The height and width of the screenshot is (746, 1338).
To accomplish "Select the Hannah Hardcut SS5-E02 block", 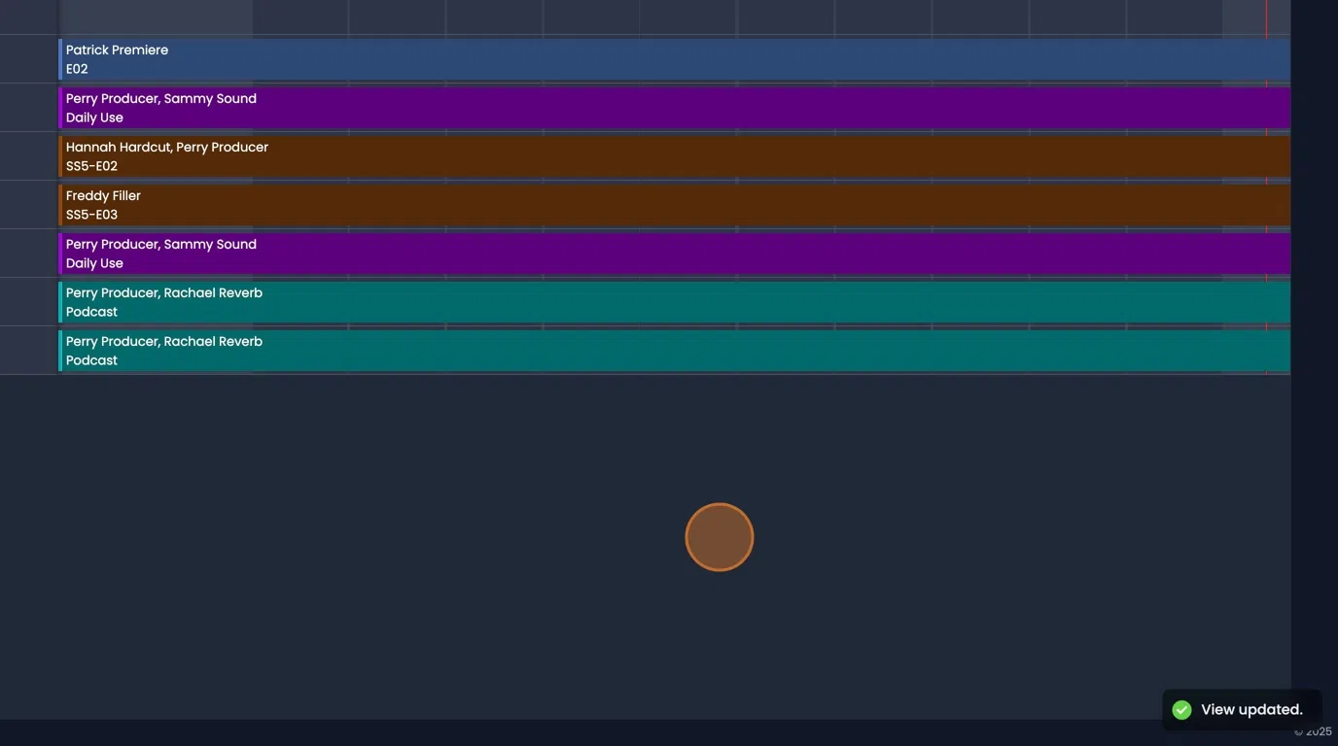I will coord(583,155).
